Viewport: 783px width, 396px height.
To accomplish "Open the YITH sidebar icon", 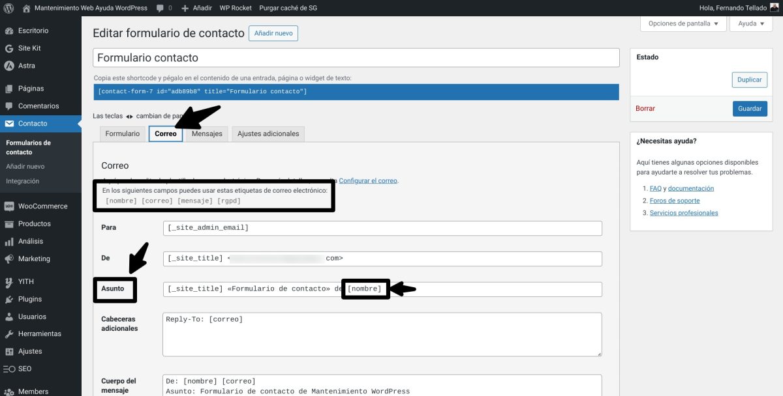I will pos(9,281).
